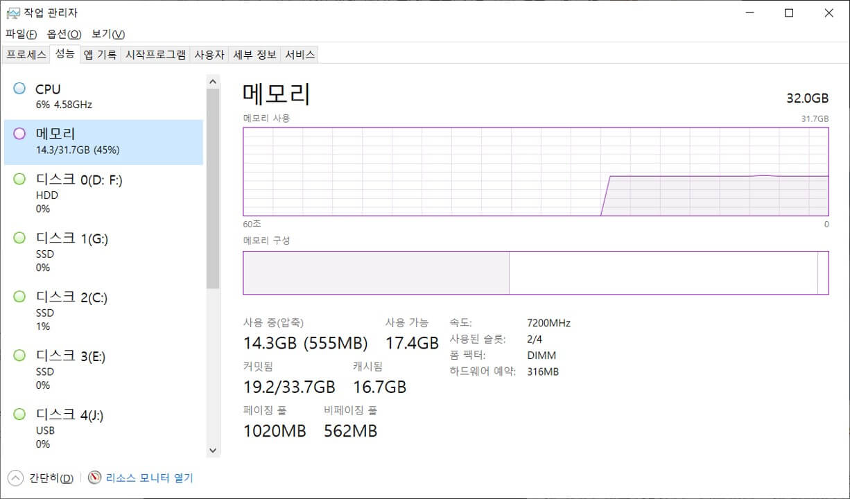Image resolution: width=850 pixels, height=499 pixels.
Task: Open the 파일(F) menu
Action: coord(21,34)
